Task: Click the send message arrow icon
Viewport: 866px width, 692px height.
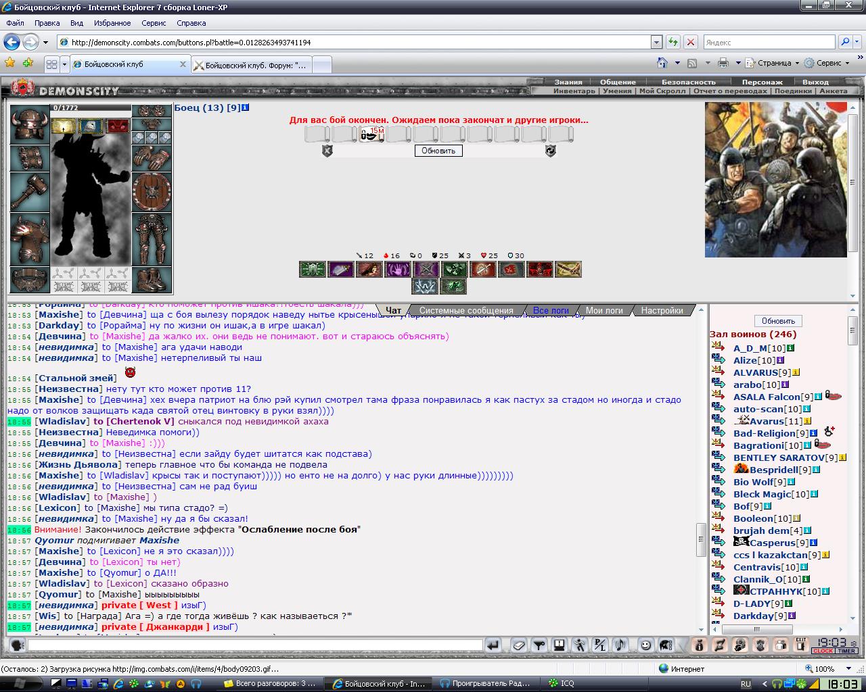Action: coord(493,645)
